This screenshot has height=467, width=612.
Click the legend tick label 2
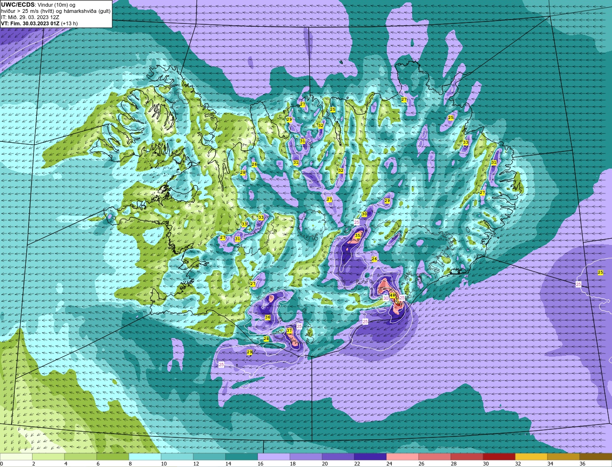(33, 464)
